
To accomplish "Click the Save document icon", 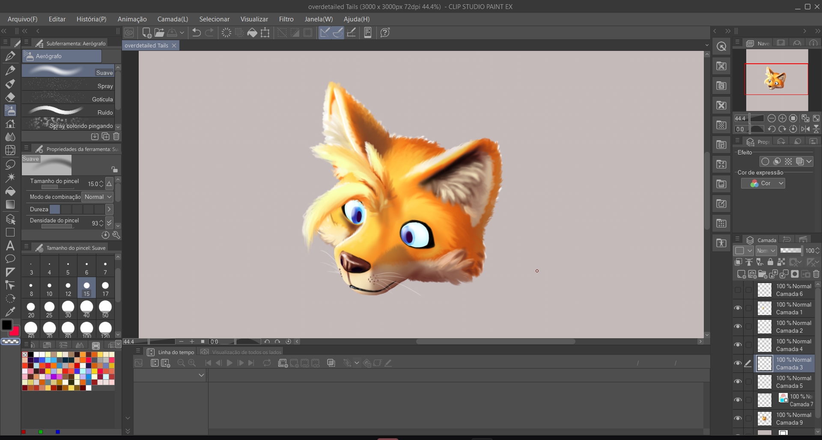I will [172, 32].
